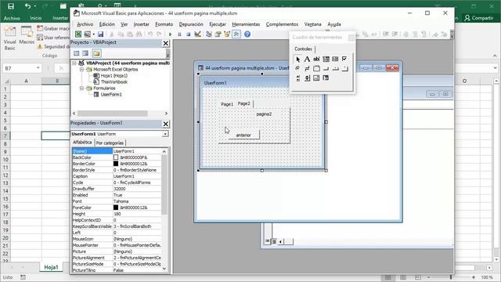Click the View Object icon in the Project panel
The image size is (501, 282).
pyautogui.click(x=85, y=53)
